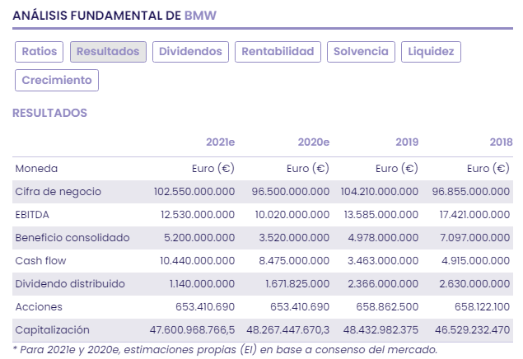Click the Dividendo distribuido row label
The image size is (523, 359).
click(70, 284)
